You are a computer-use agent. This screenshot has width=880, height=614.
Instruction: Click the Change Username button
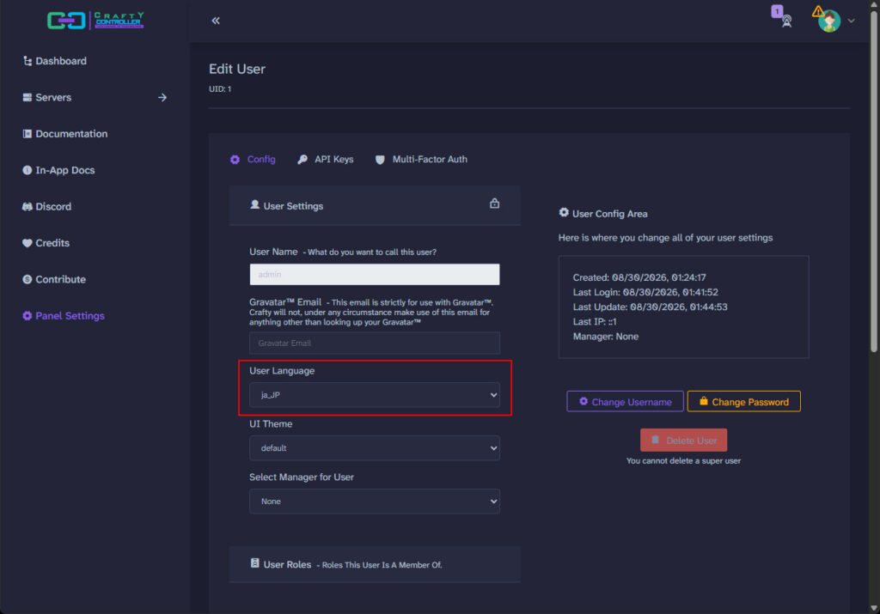(x=626, y=402)
